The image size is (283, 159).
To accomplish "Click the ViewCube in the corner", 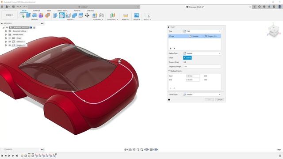I will click(x=273, y=31).
